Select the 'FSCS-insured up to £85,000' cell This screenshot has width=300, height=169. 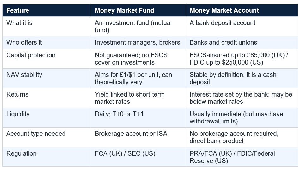click(x=242, y=59)
